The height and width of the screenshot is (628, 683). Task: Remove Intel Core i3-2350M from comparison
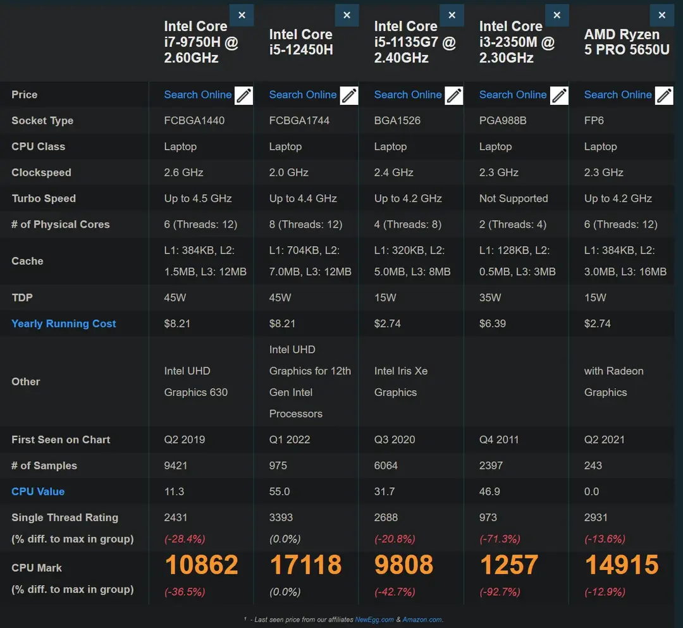(557, 15)
